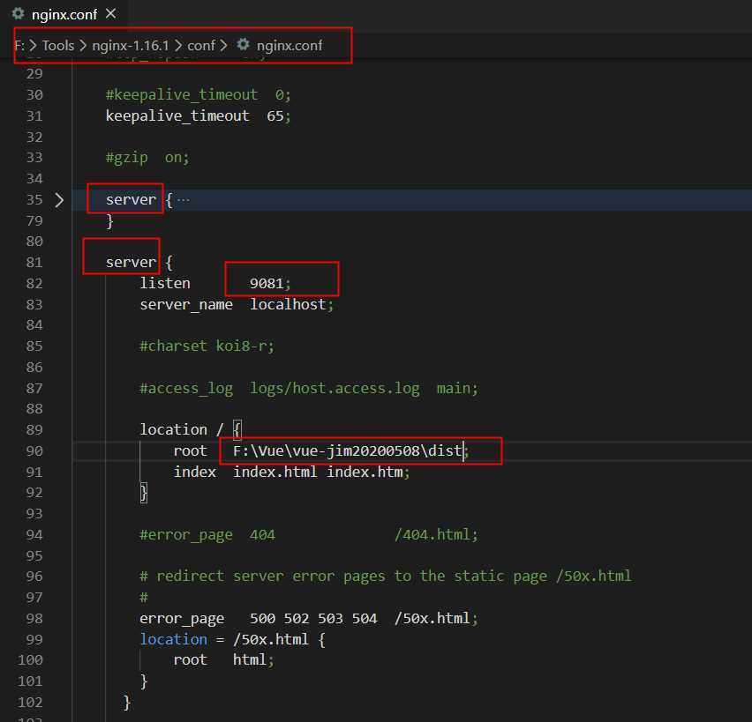Click the "#error_page 404" comment

pos(207,535)
